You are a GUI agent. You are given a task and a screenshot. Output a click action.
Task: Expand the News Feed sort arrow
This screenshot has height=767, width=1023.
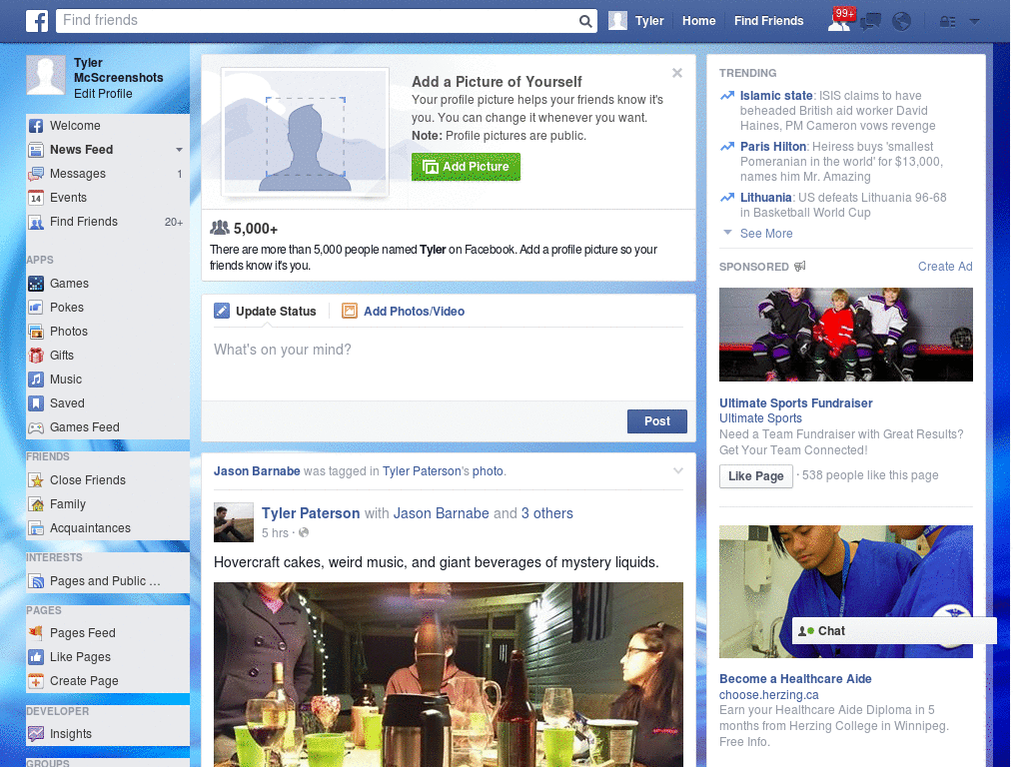click(180, 150)
